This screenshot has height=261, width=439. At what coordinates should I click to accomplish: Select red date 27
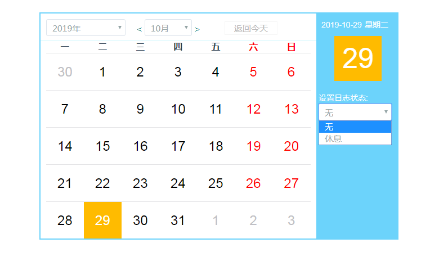291,183
